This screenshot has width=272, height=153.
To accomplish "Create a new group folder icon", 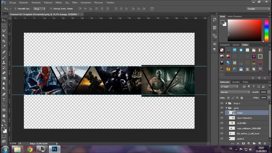I will point(254,144).
